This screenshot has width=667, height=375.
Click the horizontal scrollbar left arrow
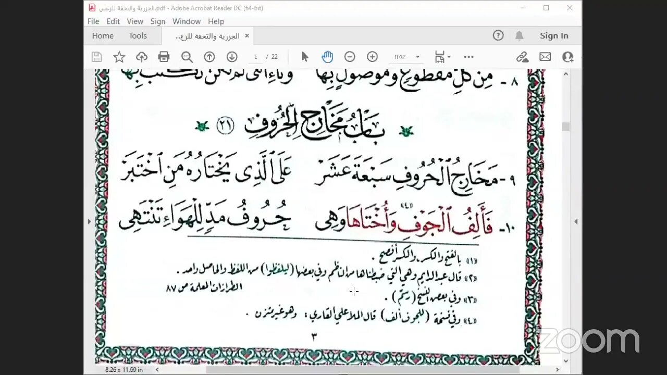click(157, 369)
